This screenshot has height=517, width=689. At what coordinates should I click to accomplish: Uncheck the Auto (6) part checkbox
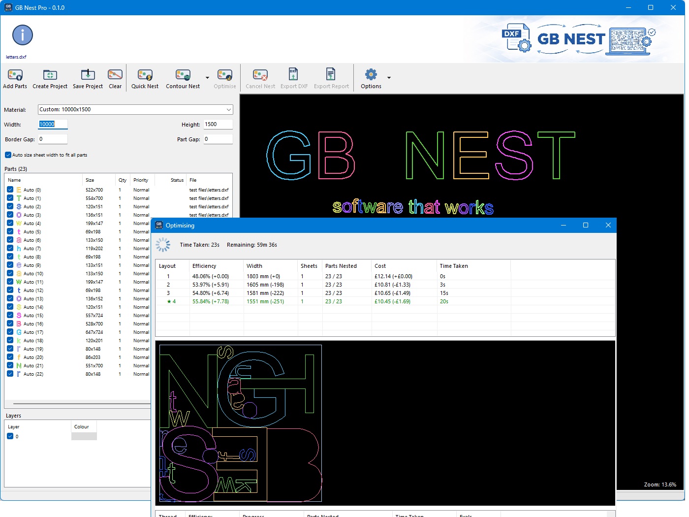pos(10,240)
